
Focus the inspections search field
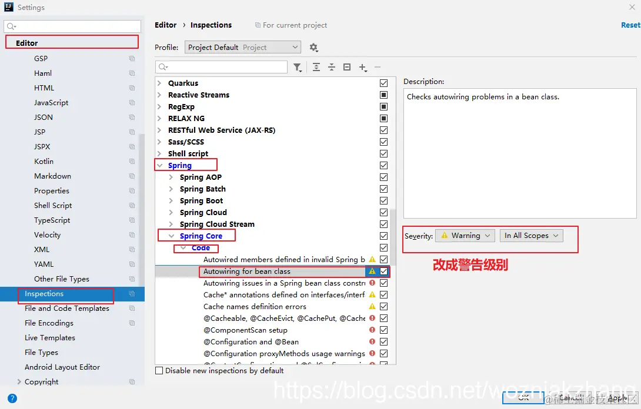[x=221, y=67]
